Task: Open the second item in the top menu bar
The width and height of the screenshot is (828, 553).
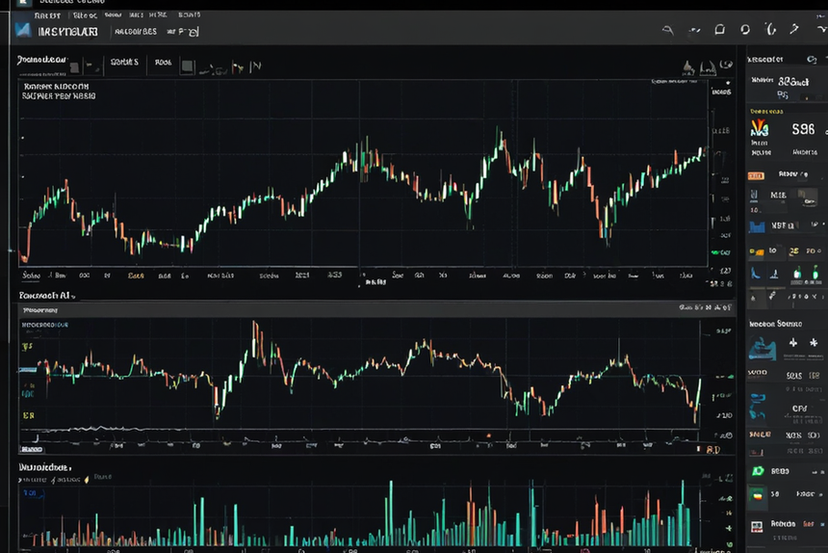Action: tap(85, 15)
